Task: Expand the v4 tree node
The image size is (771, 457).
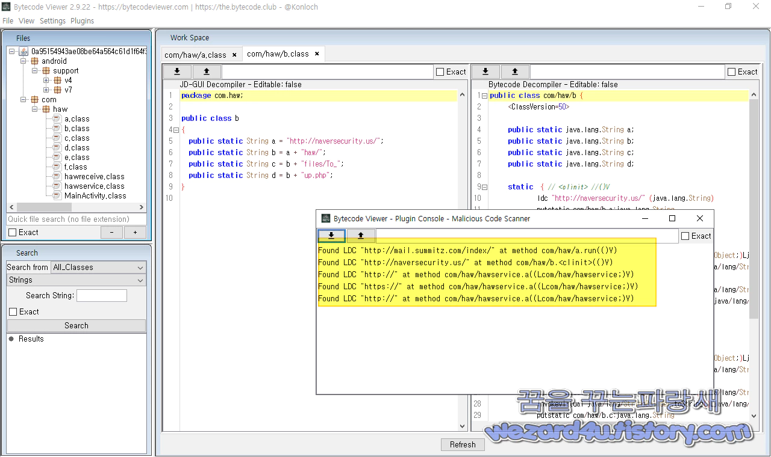Action: click(46, 81)
